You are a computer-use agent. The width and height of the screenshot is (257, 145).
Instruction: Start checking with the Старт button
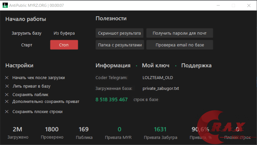click(x=26, y=45)
